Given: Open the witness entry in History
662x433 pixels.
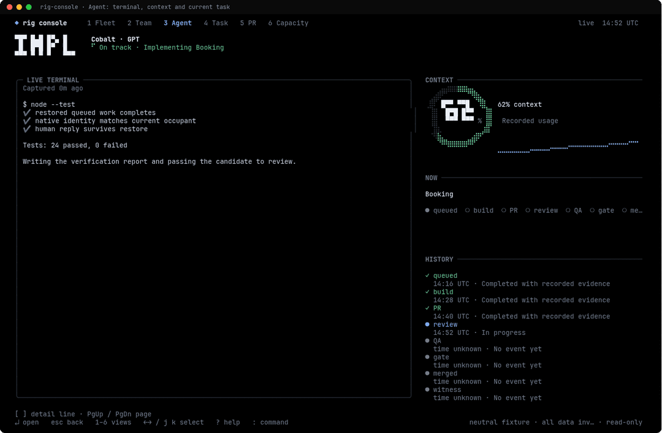Looking at the screenshot, I should (447, 389).
